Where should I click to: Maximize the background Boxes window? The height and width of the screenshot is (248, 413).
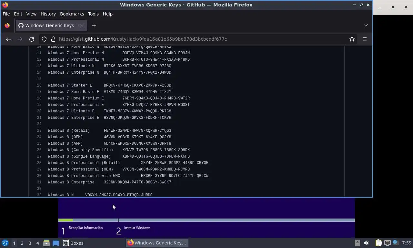[393, 7]
